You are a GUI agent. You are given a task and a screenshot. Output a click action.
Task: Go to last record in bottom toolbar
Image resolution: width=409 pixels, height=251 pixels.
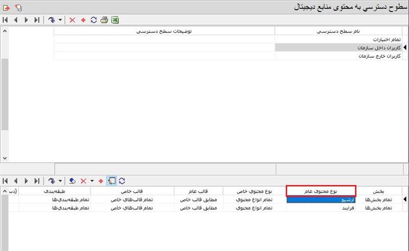click(x=37, y=181)
